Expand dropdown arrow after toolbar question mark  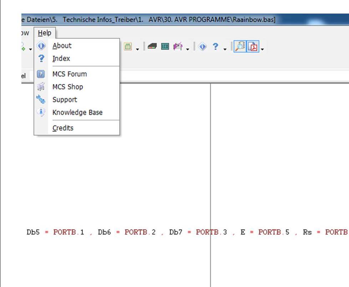click(x=225, y=49)
